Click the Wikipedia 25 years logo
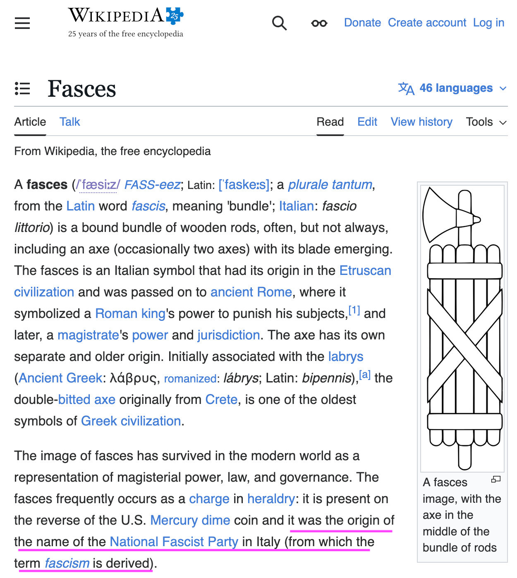517x578 pixels. 126,23
